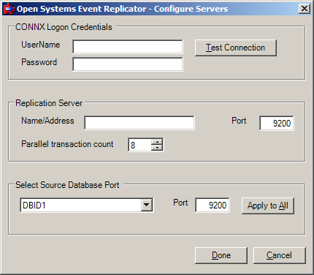The image size is (314, 275).
Task: Click the Source Database Port field
Action: point(212,205)
